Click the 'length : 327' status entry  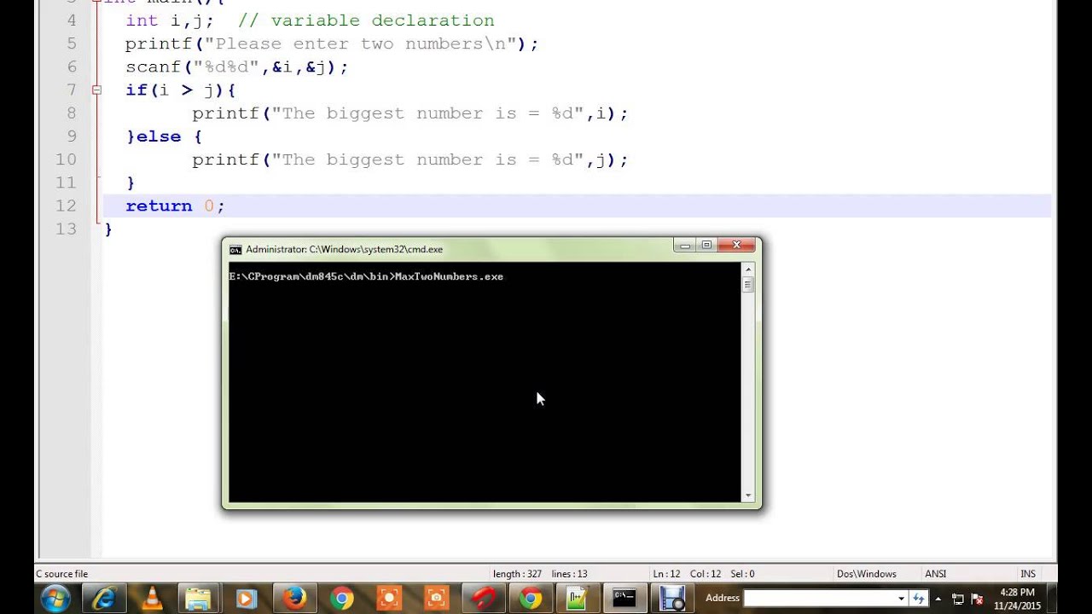click(517, 574)
